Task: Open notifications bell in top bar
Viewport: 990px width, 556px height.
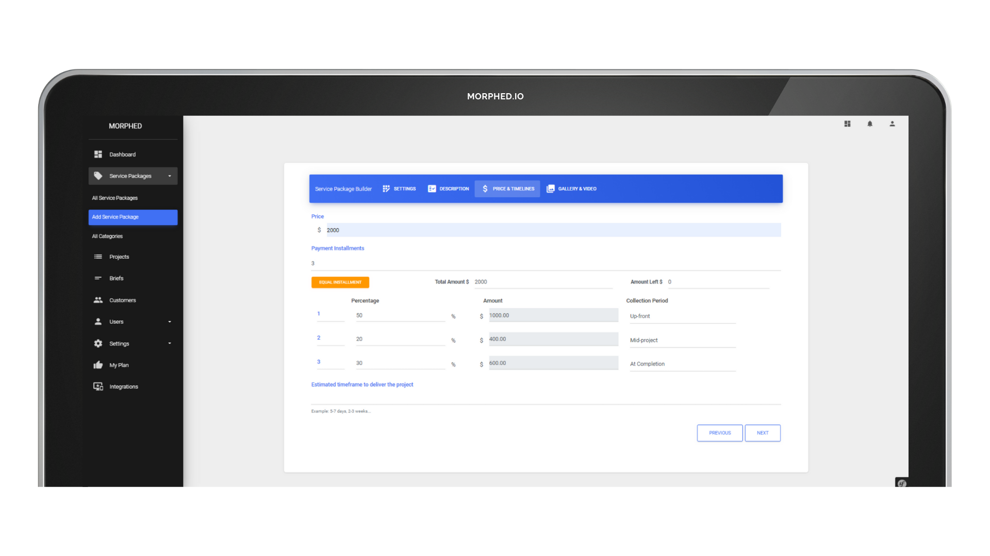Action: 870,124
